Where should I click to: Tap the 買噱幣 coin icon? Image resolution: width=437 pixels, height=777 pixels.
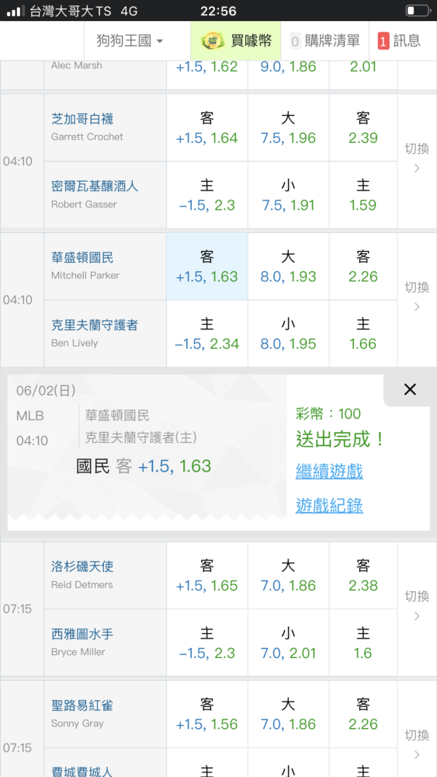213,40
